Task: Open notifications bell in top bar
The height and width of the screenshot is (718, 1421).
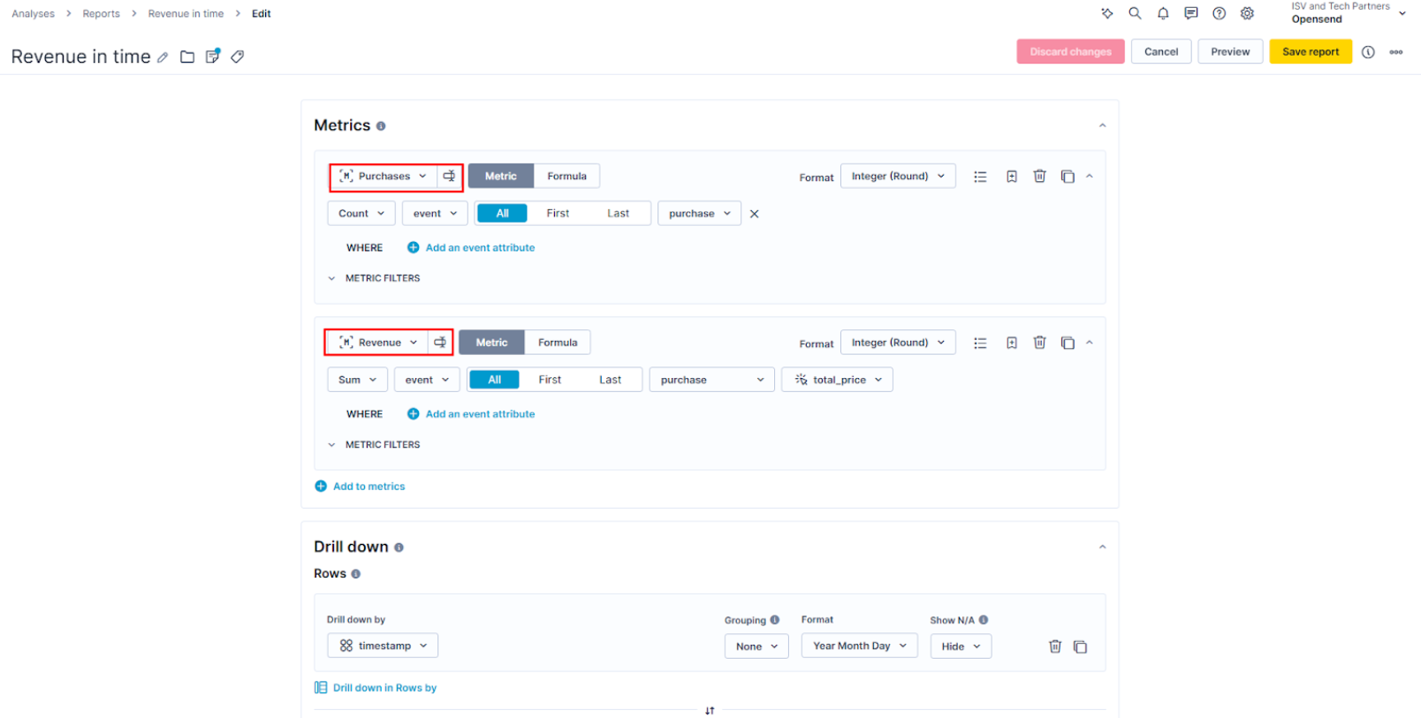Action: (x=1163, y=13)
